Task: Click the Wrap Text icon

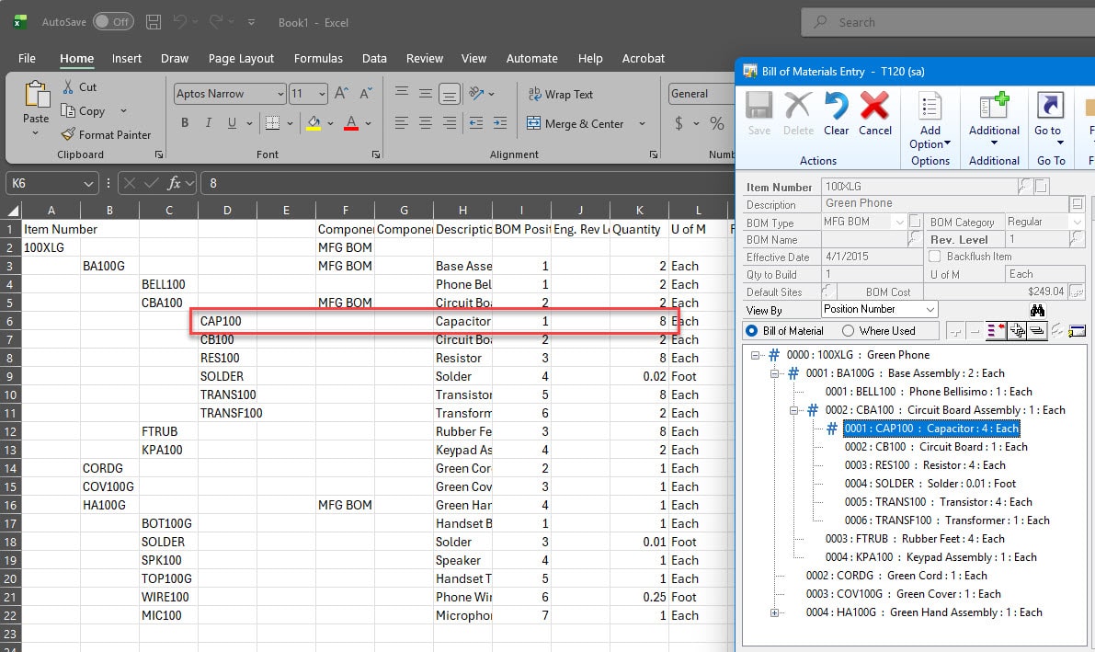Action: tap(534, 94)
